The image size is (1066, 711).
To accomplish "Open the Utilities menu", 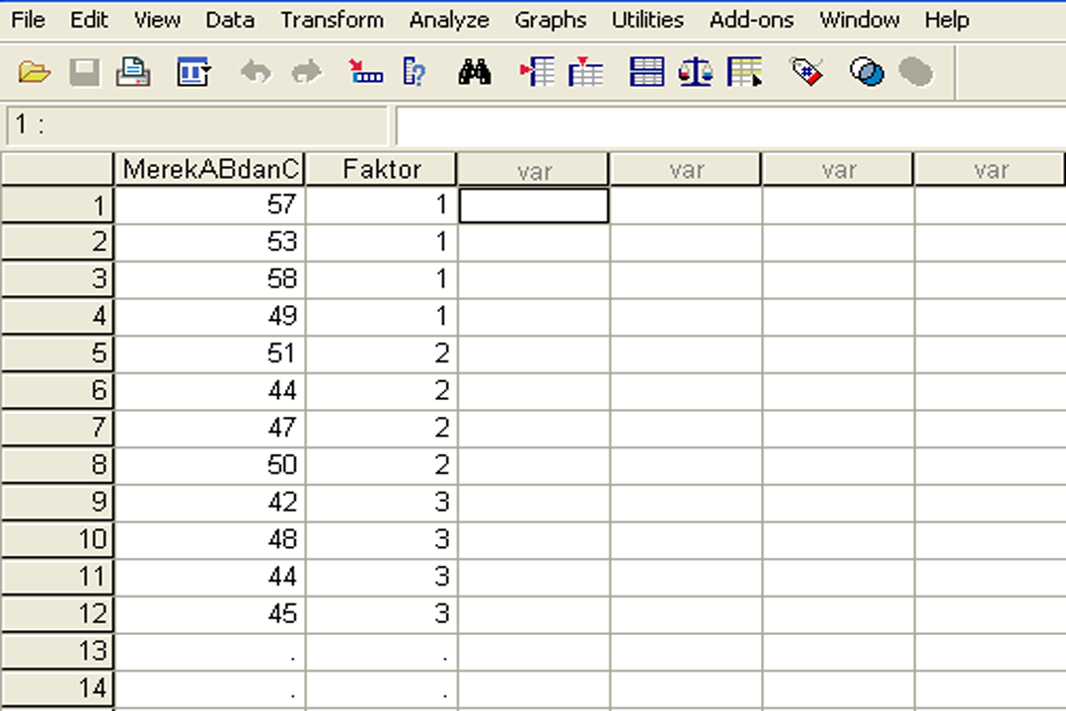I will click(x=647, y=19).
